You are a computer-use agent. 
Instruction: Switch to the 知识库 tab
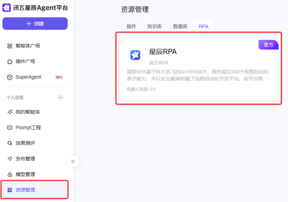154,26
